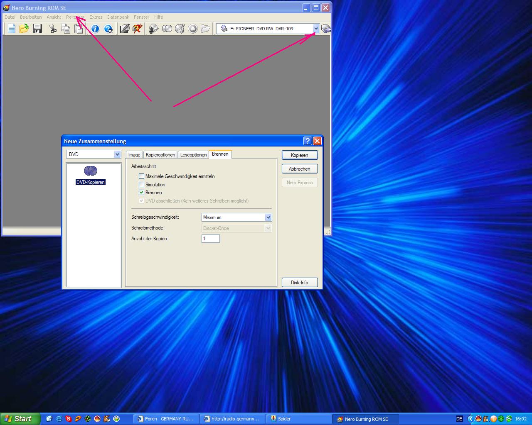This screenshot has width=532, height=425.
Task: Switch to http://radio.germany taskbar window
Action: (x=232, y=419)
